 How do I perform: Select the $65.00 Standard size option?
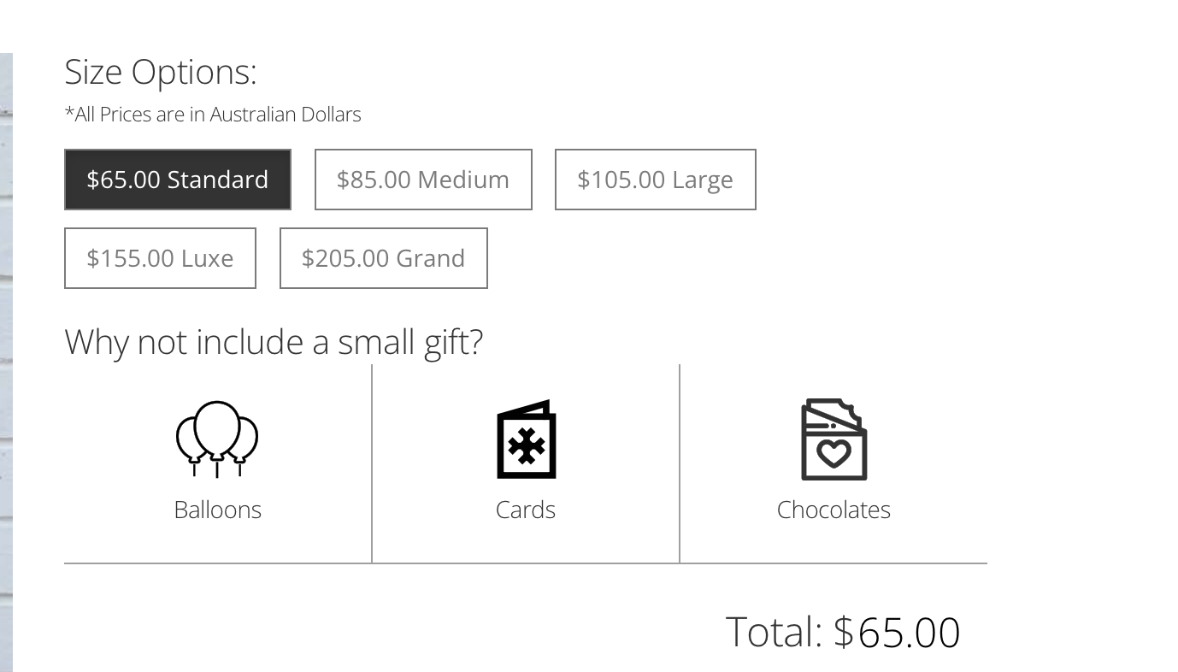[x=178, y=180]
